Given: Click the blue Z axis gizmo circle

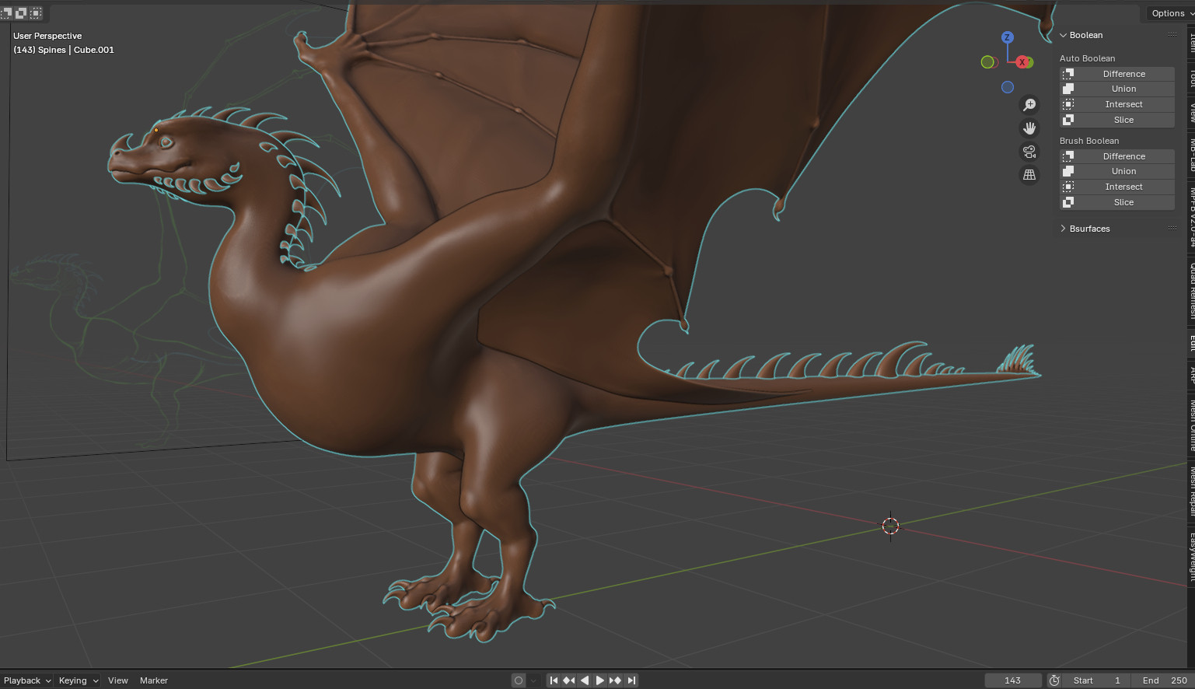Looking at the screenshot, I should pyautogui.click(x=1008, y=37).
